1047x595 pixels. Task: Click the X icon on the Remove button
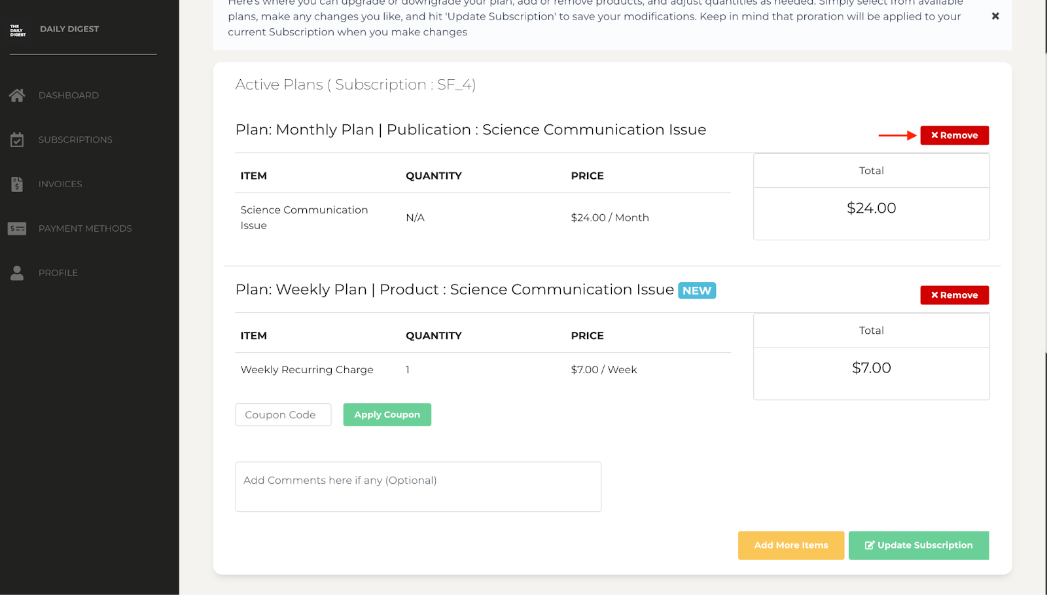click(934, 135)
